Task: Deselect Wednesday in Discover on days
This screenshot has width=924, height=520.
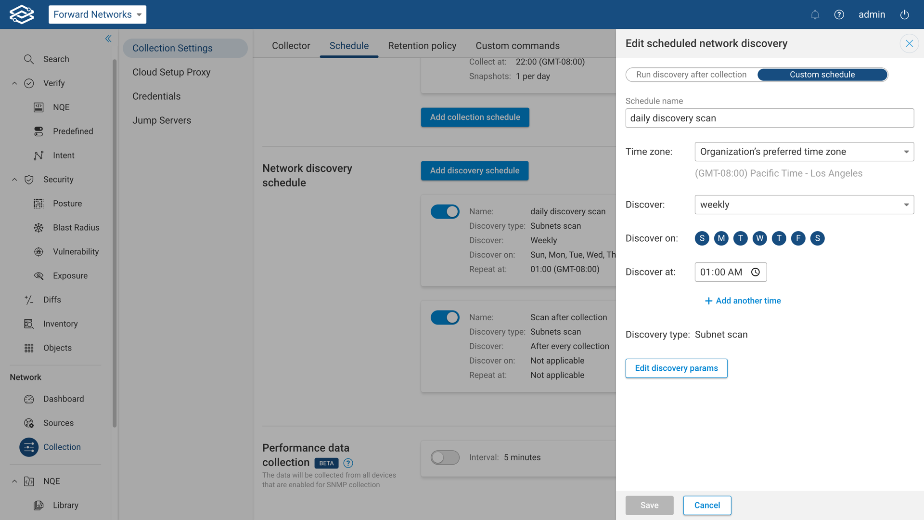Action: tap(759, 238)
